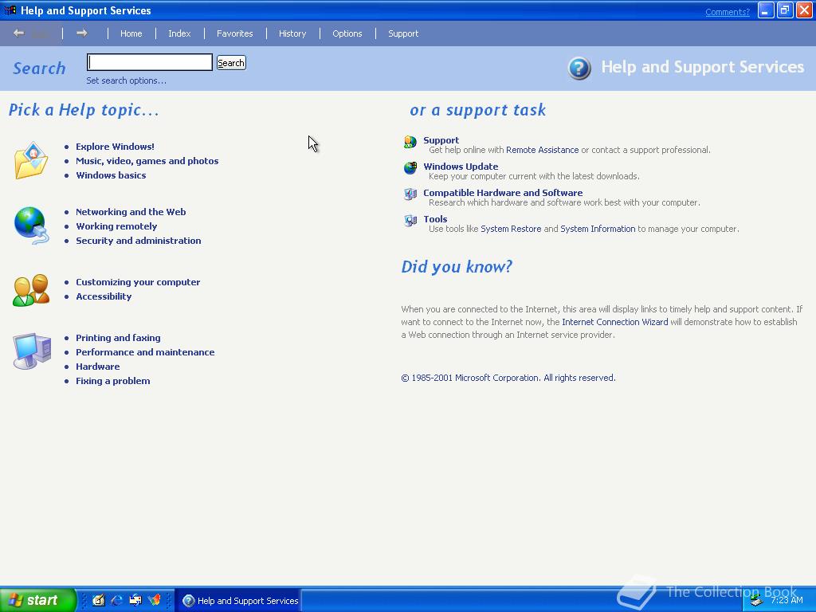The width and height of the screenshot is (816, 612).
Task: Click the window title bar Windows flag icon
Action: (x=10, y=10)
